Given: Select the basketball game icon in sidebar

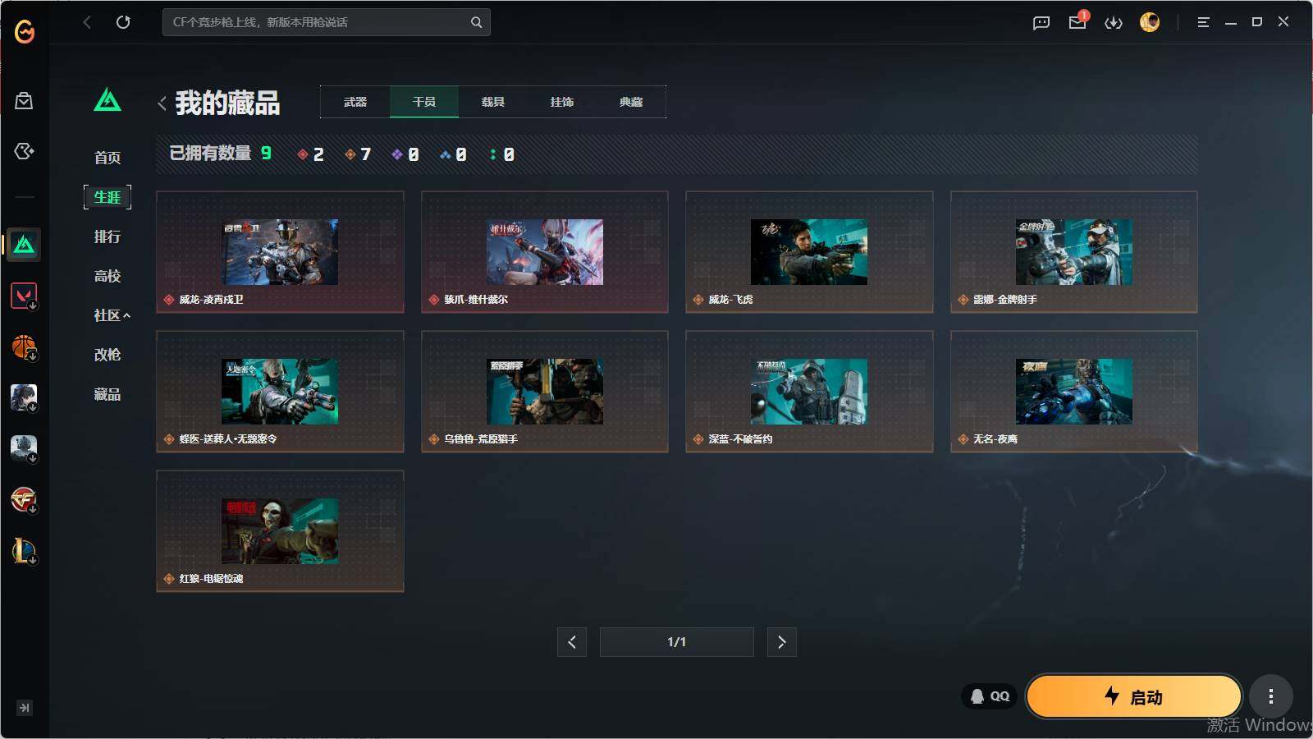Looking at the screenshot, I should click(25, 347).
